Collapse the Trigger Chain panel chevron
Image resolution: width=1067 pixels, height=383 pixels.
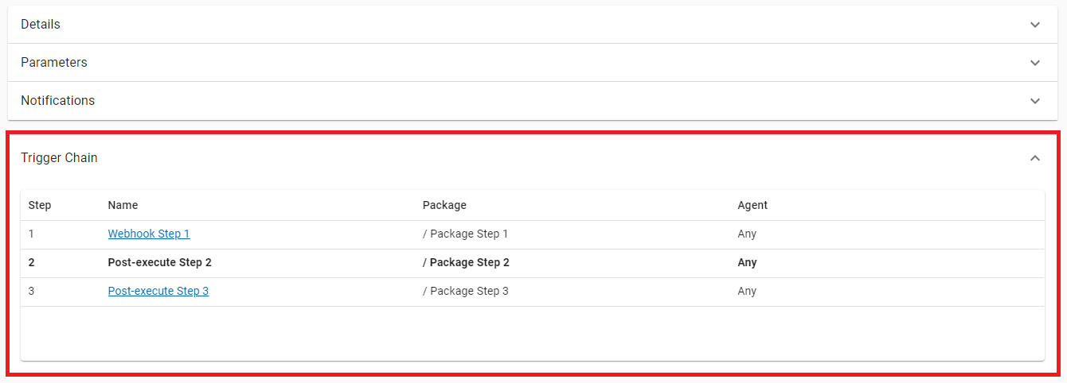pyautogui.click(x=1034, y=158)
